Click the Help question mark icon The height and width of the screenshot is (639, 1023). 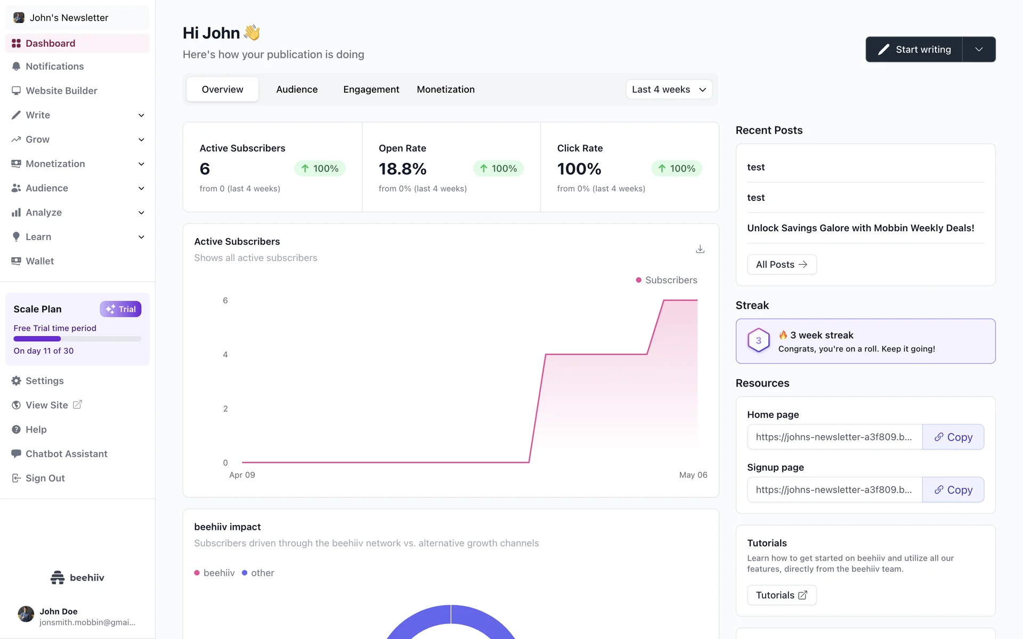(16, 429)
